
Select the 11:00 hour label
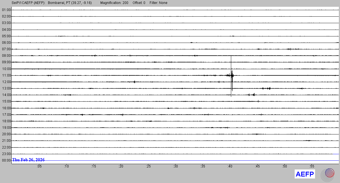6,75
